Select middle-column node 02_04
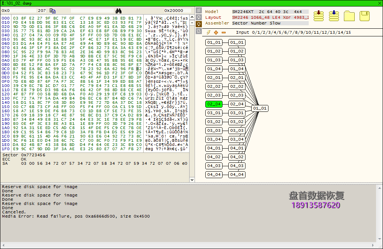 (x=237, y=104)
